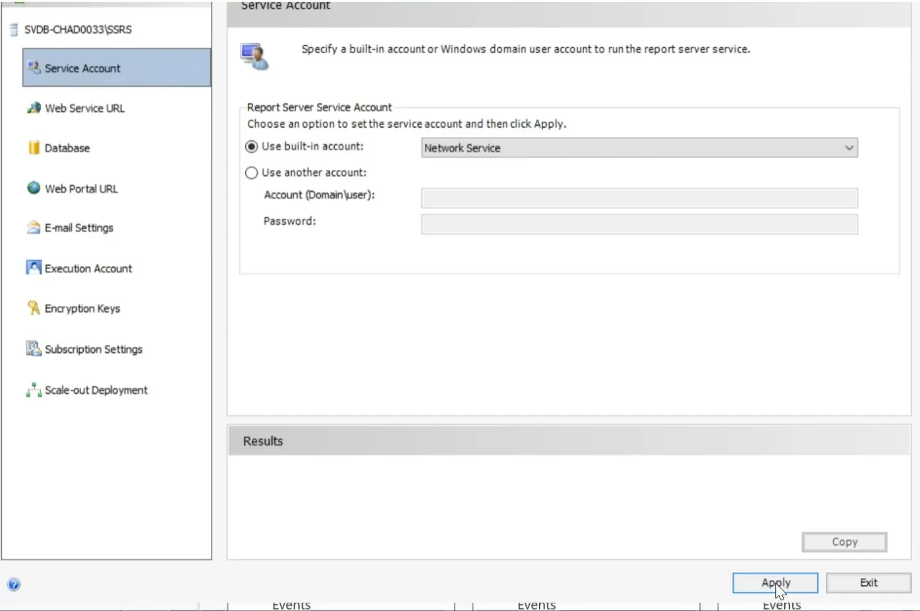The width and height of the screenshot is (920, 611).
Task: Select the Scale-out Deployment page
Action: click(96, 390)
